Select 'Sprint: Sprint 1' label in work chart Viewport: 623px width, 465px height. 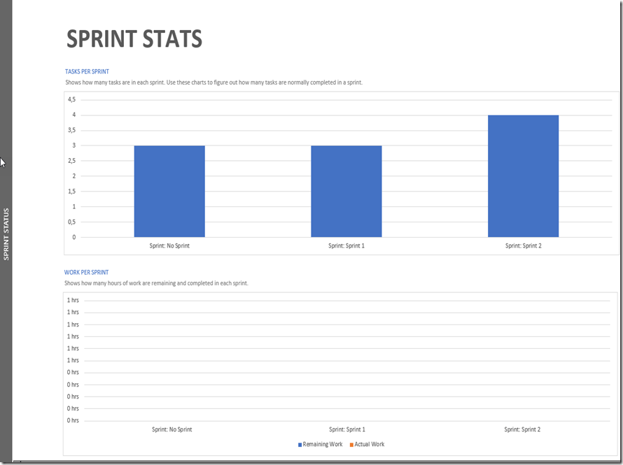click(x=347, y=429)
